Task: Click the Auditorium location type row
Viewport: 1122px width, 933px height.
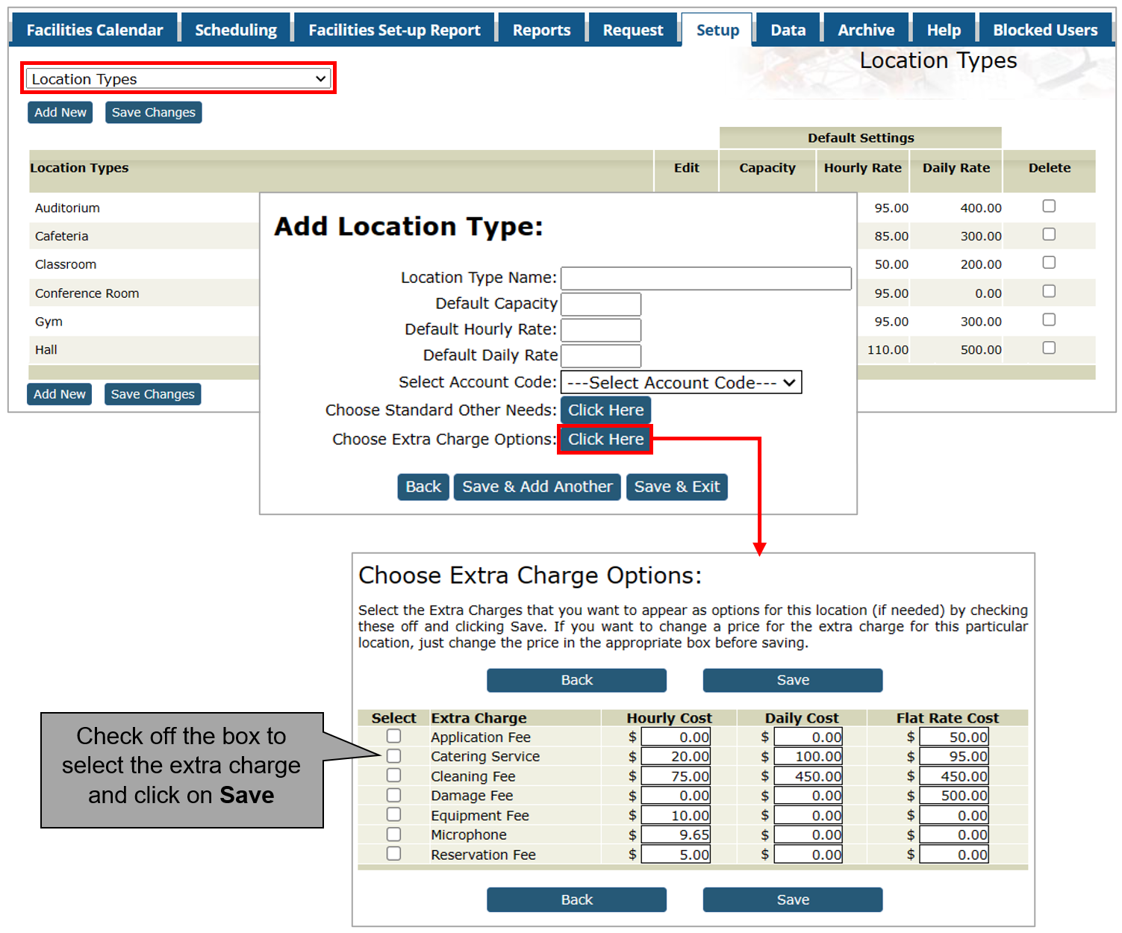Action: 67,208
